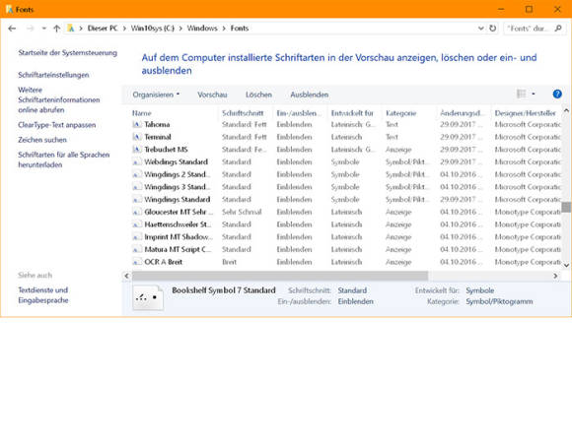Sort by the Name column header

142,113
